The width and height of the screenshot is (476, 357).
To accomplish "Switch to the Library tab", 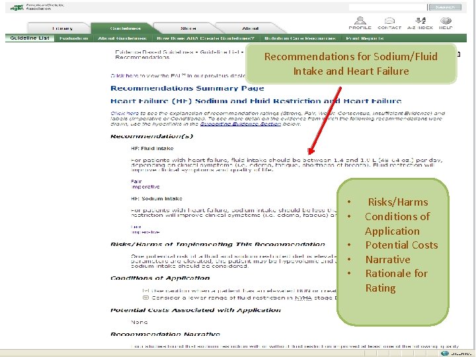I will point(62,28).
